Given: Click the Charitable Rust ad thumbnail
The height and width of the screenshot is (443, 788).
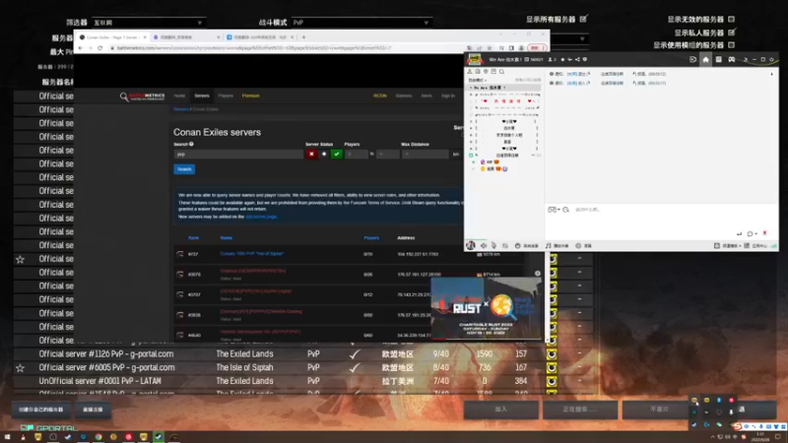Looking at the screenshot, I should coord(486,308).
